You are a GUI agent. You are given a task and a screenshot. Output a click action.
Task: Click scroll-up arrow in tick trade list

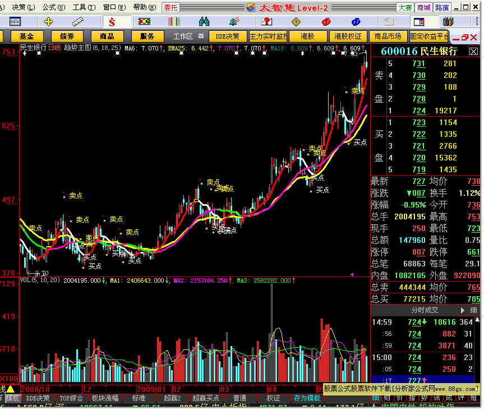click(477, 320)
